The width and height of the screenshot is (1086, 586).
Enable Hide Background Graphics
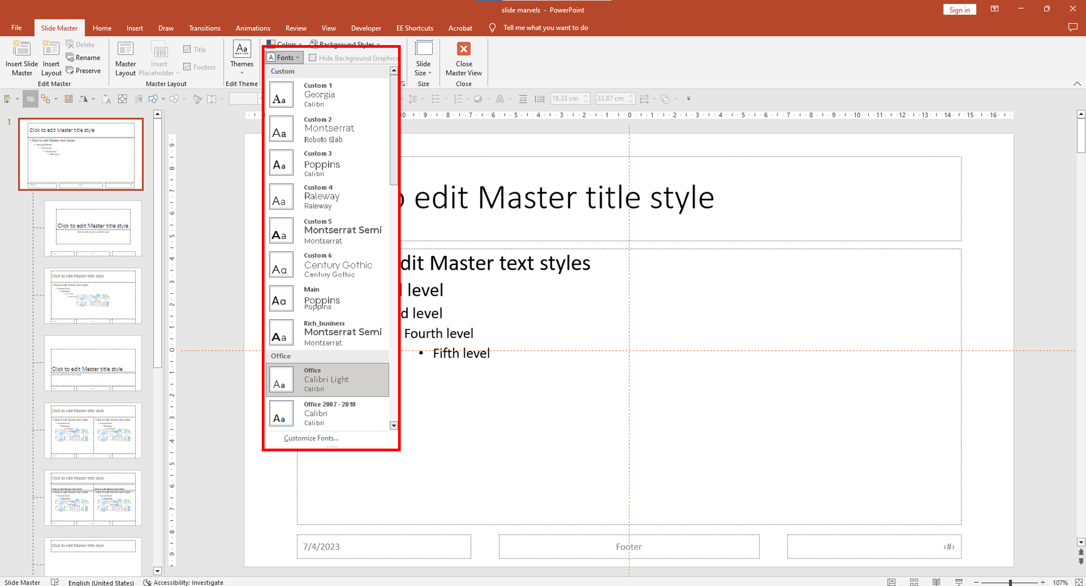pos(313,58)
